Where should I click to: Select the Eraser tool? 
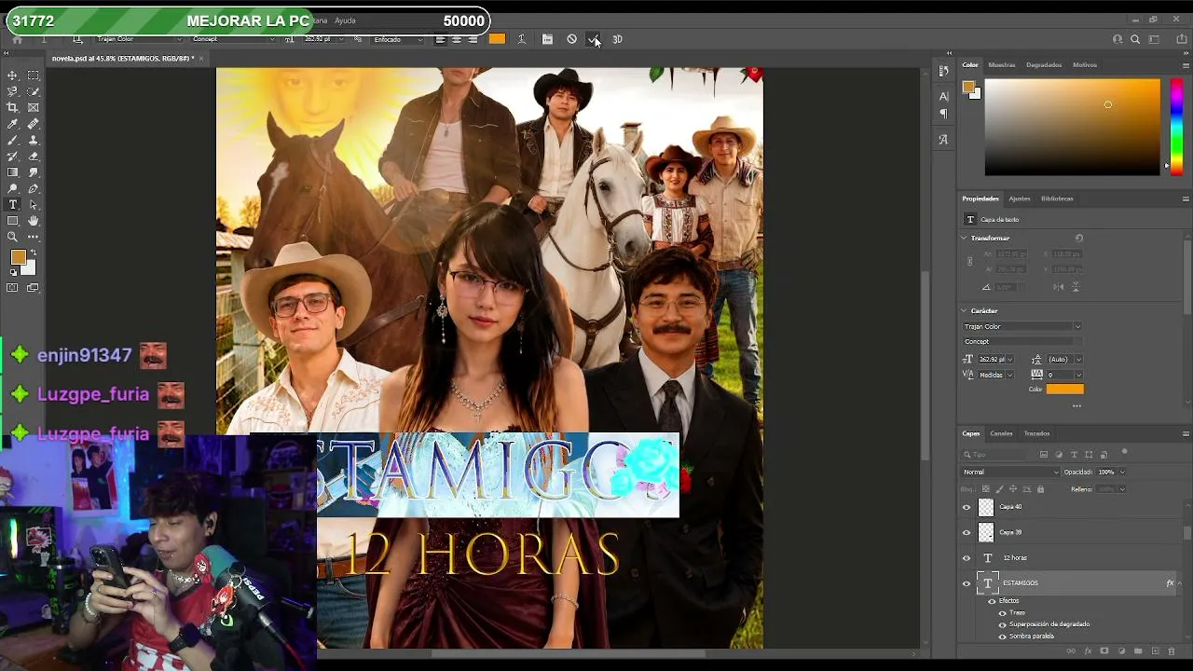pyautogui.click(x=34, y=157)
